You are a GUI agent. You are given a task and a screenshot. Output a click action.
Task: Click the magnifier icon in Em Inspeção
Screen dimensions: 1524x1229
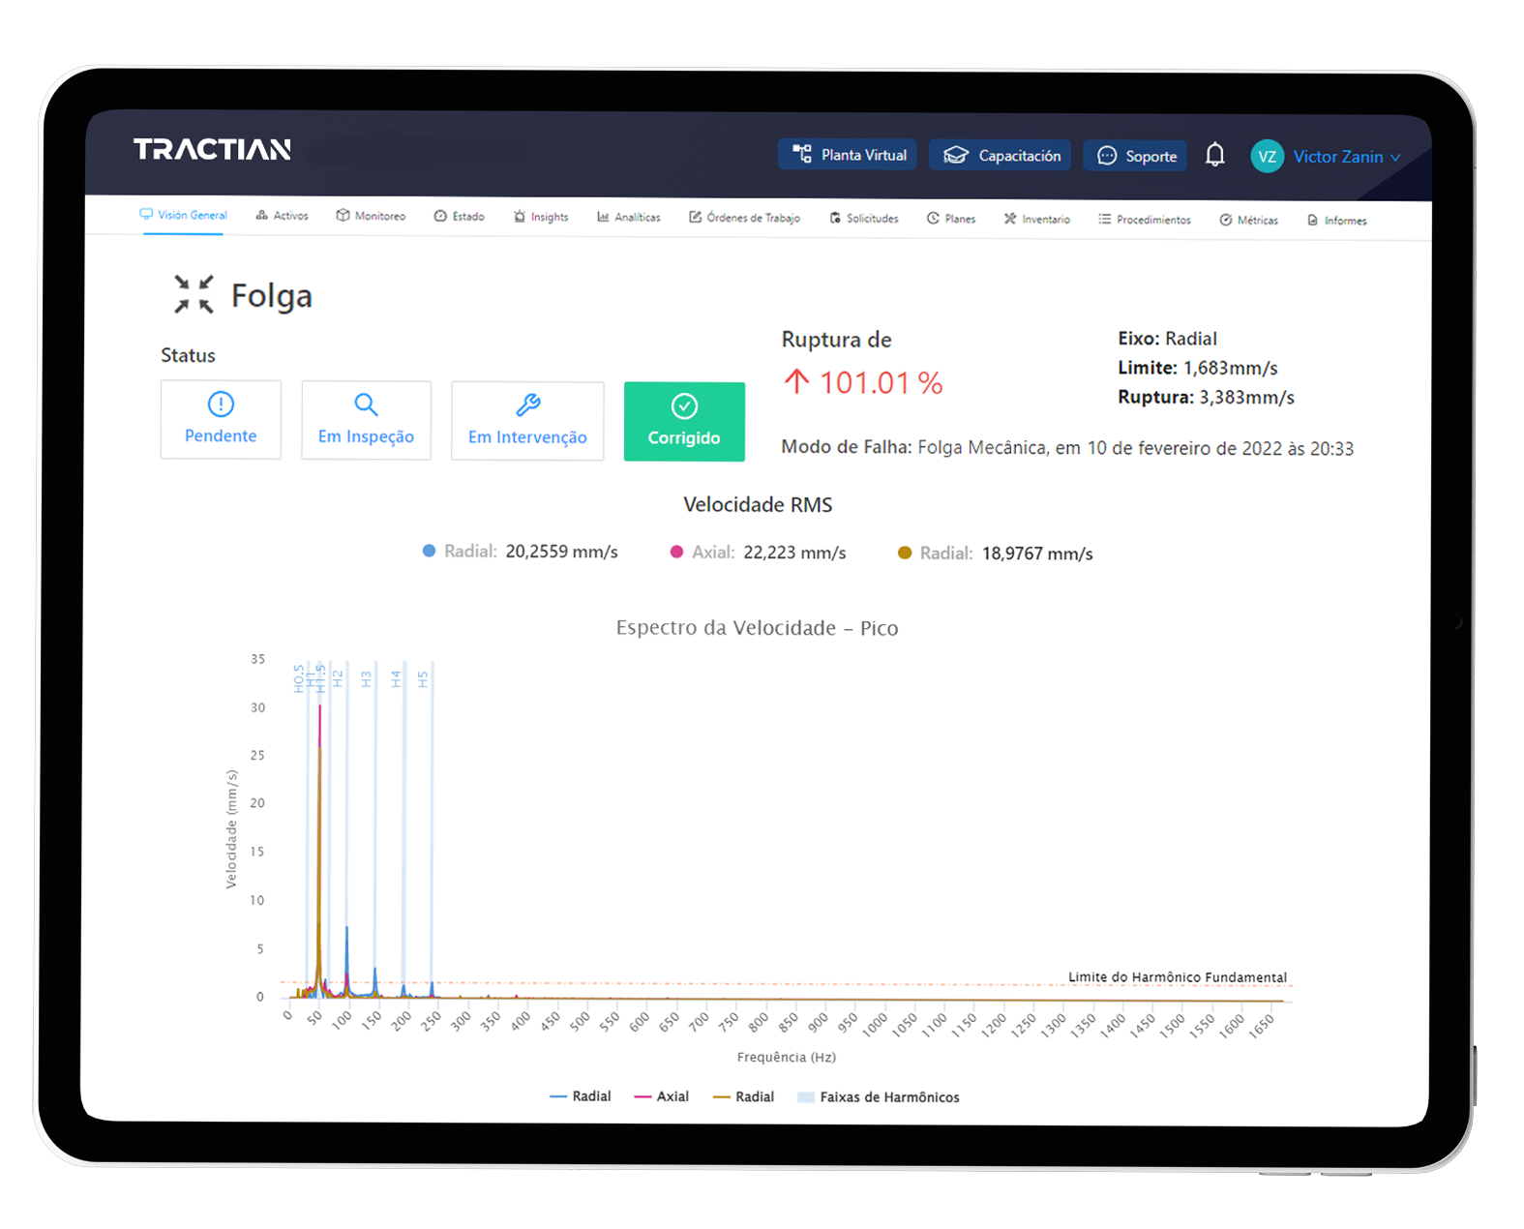pyautogui.click(x=366, y=404)
